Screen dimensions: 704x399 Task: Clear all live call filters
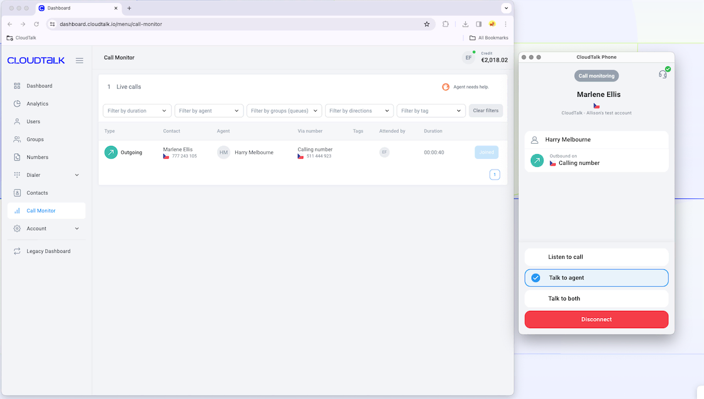tap(486, 110)
